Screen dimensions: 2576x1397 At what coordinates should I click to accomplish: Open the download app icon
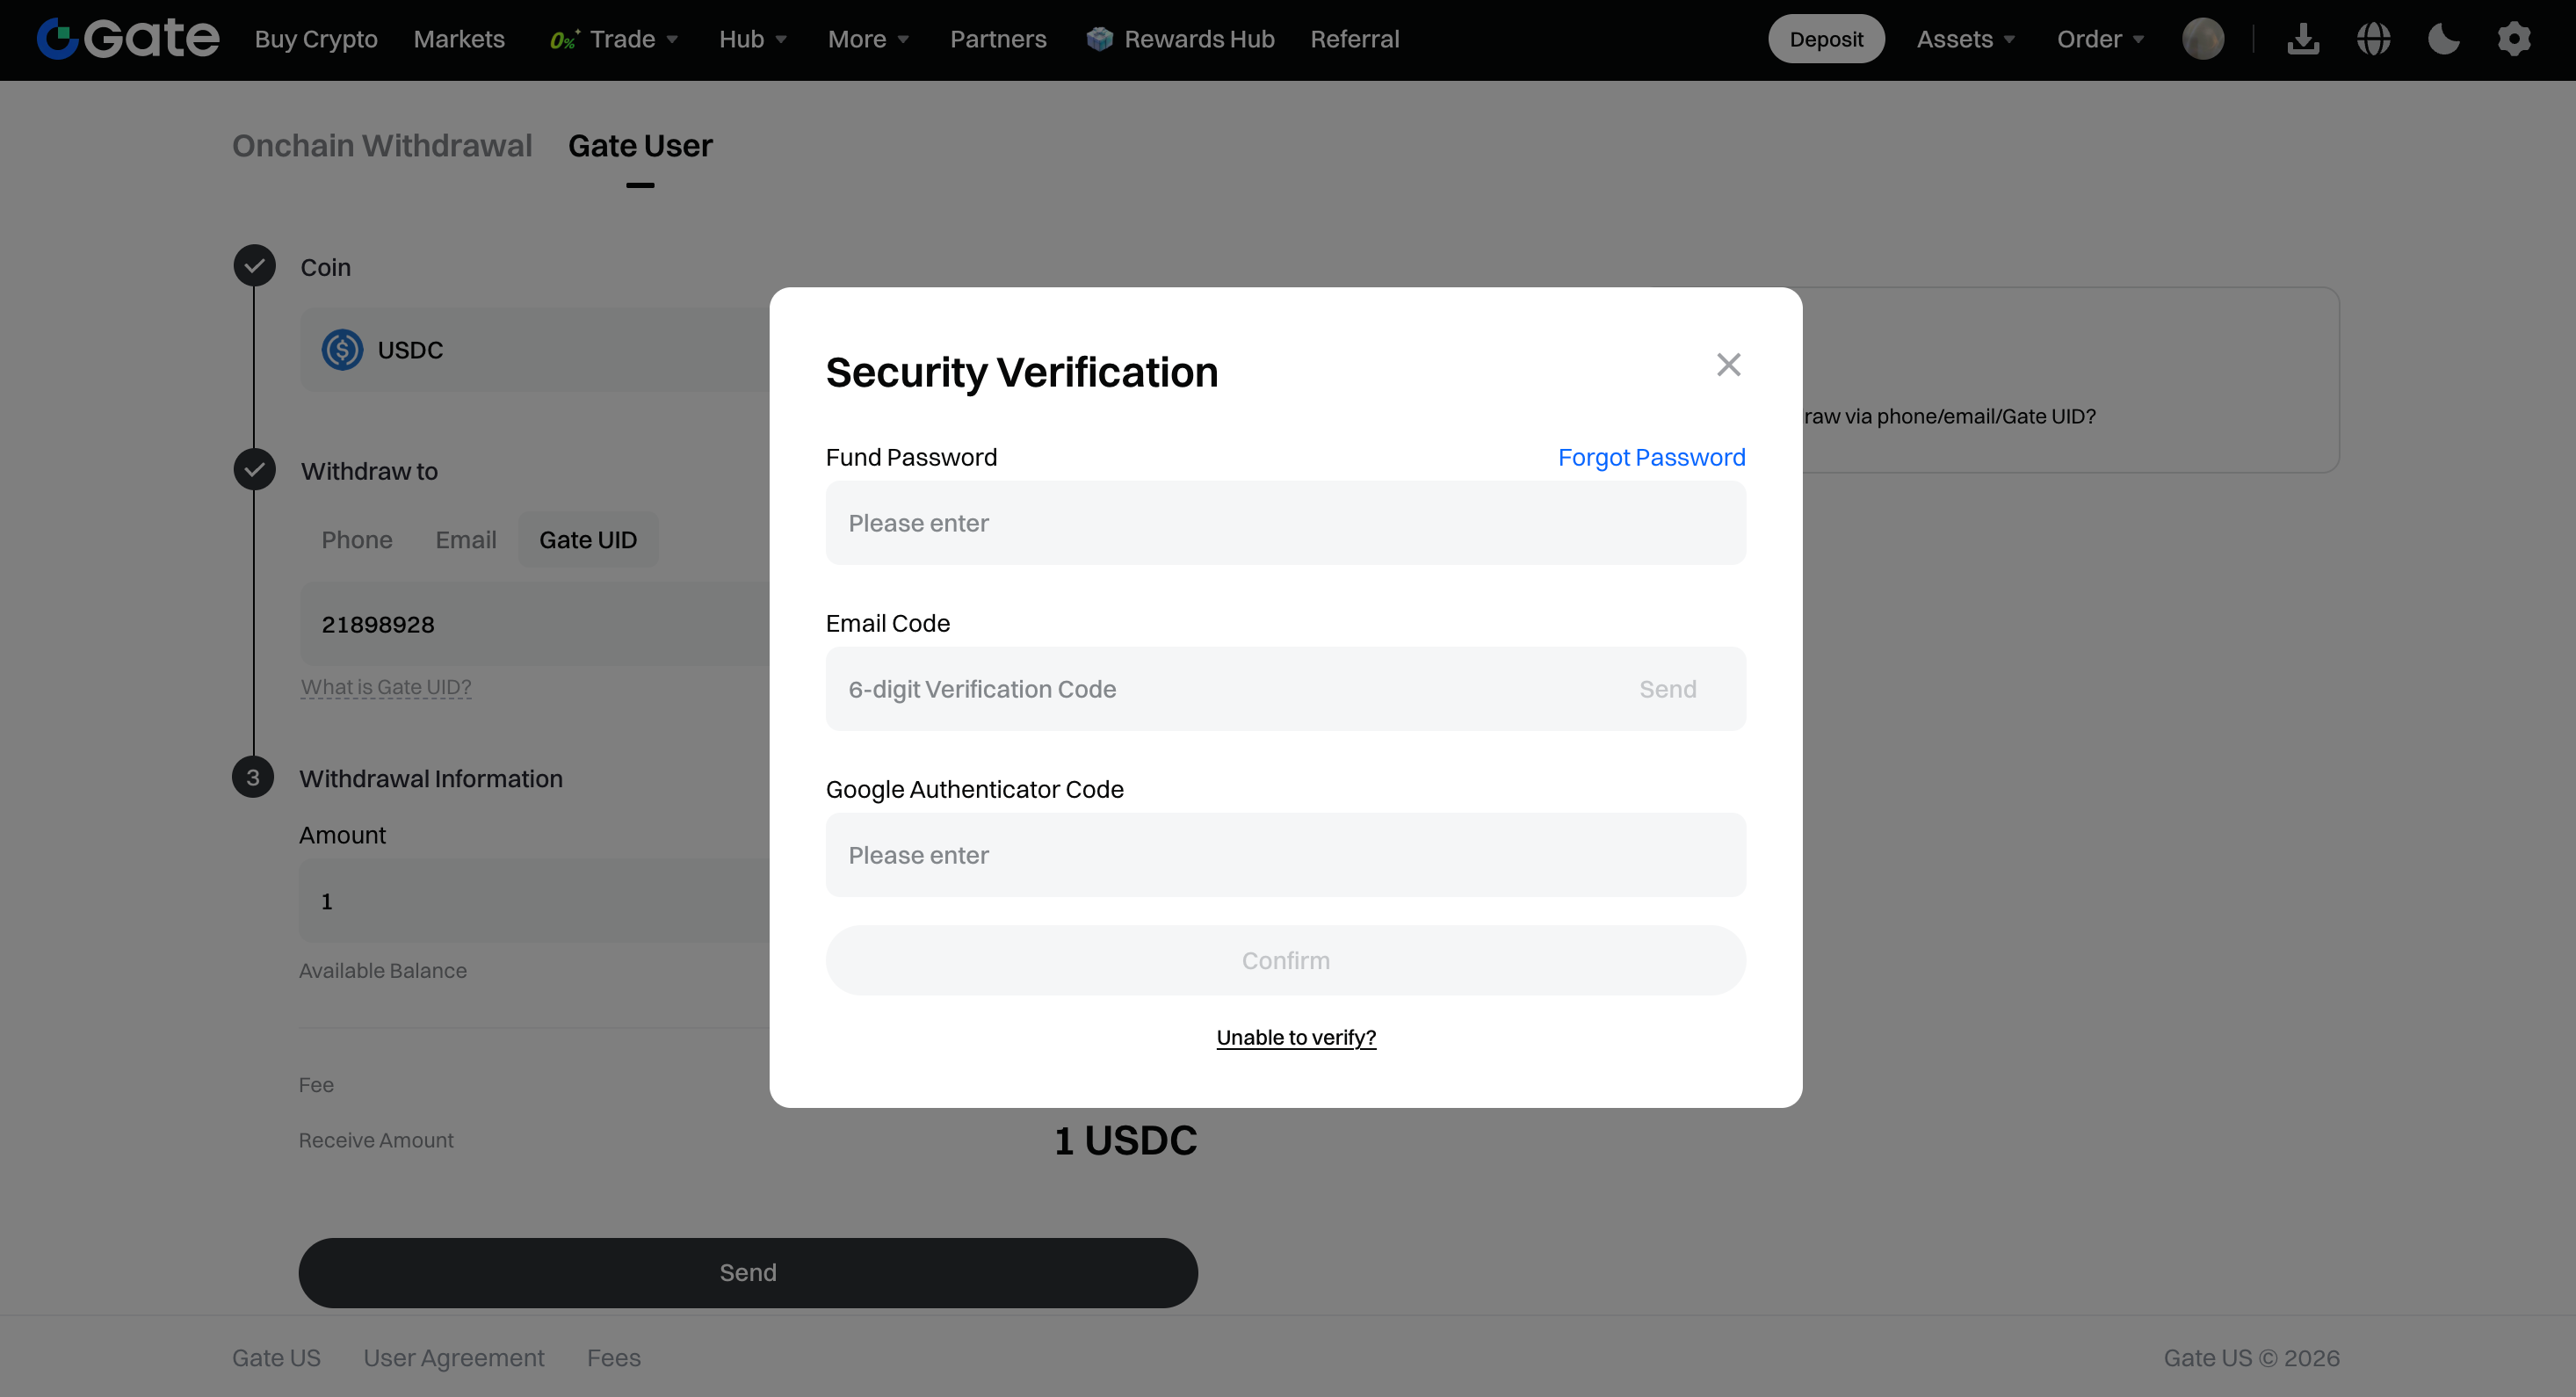pos(2303,39)
